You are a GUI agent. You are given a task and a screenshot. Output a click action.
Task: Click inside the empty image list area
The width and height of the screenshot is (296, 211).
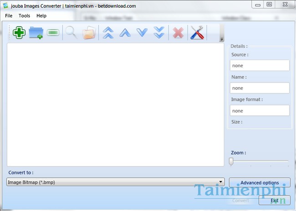coord(116,104)
